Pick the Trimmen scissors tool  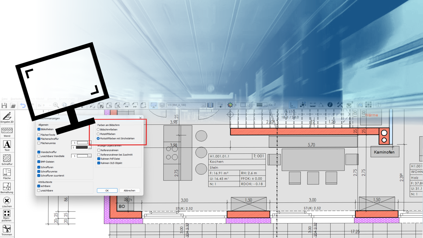(x=7, y=231)
